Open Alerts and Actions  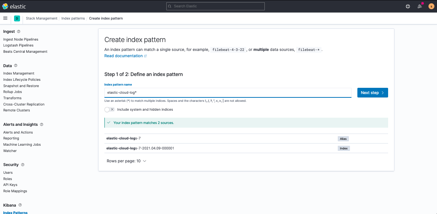click(18, 132)
